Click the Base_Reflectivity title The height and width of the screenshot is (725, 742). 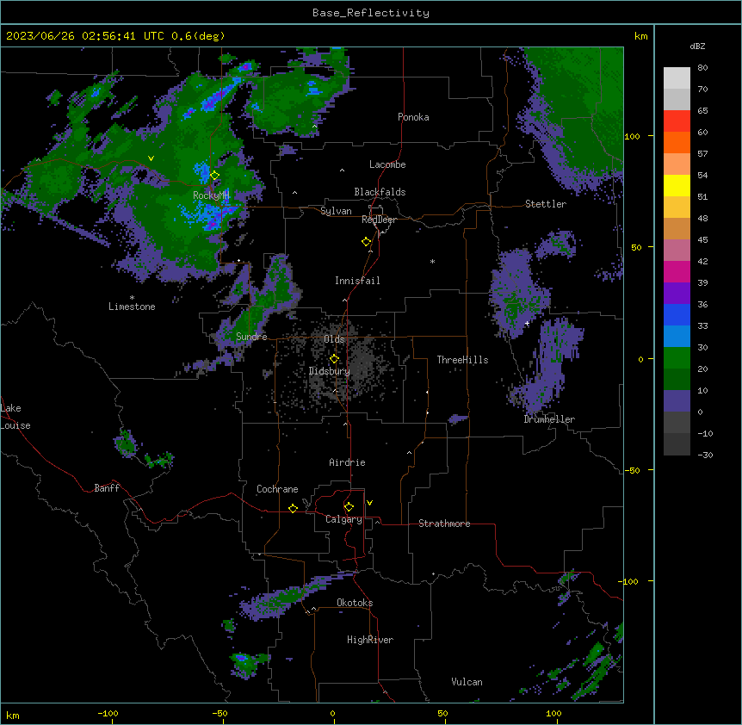371,13
